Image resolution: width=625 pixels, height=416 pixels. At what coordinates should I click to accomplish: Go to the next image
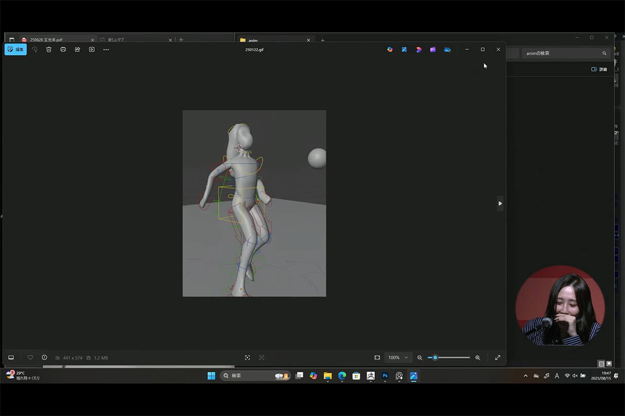pyautogui.click(x=500, y=203)
